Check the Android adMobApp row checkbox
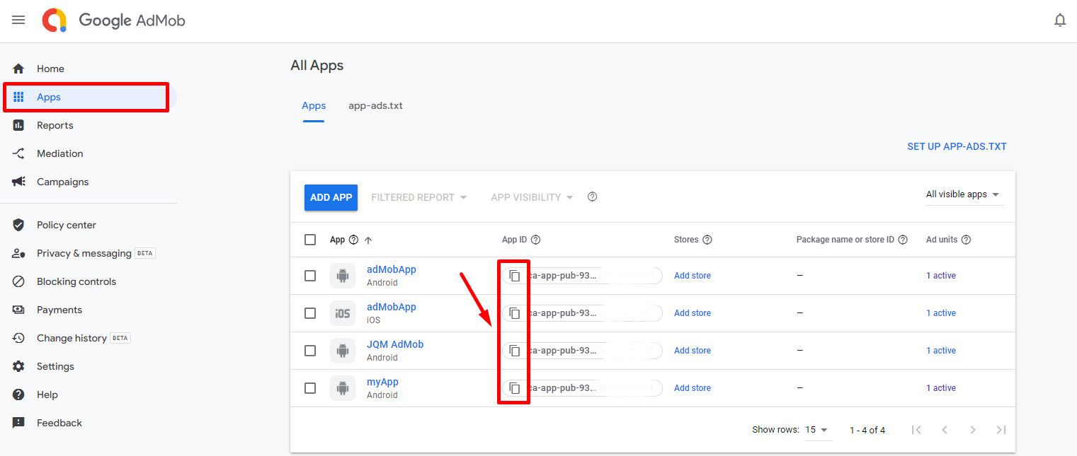The width and height of the screenshot is (1077, 456). pyautogui.click(x=310, y=276)
